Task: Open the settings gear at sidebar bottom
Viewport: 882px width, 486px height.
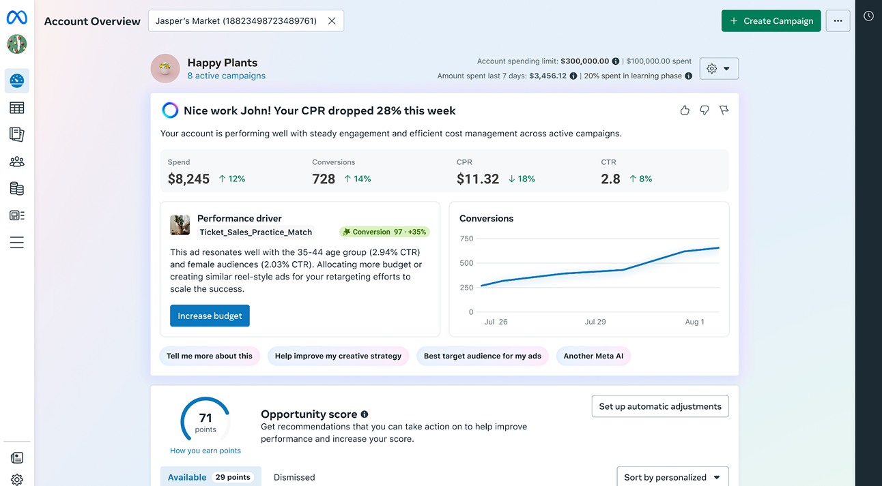Action: pos(17,480)
